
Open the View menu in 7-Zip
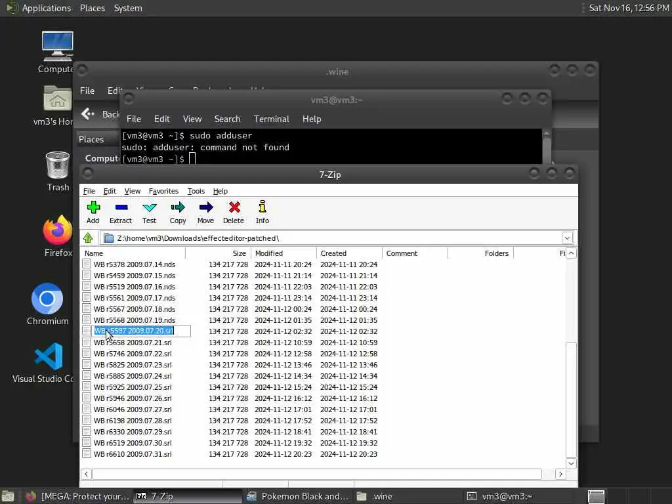(133, 191)
